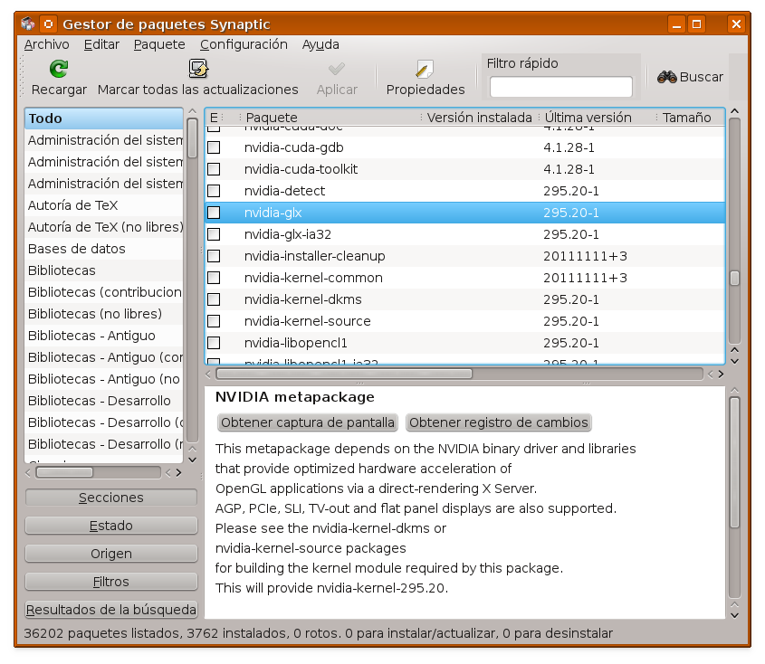The width and height of the screenshot is (765, 664).
Task: Click the Origen button
Action: click(111, 554)
